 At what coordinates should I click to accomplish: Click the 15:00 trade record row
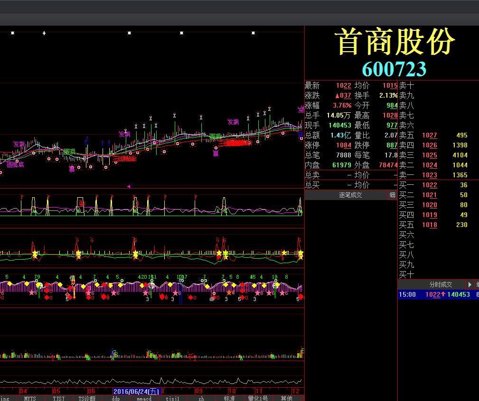click(x=438, y=294)
